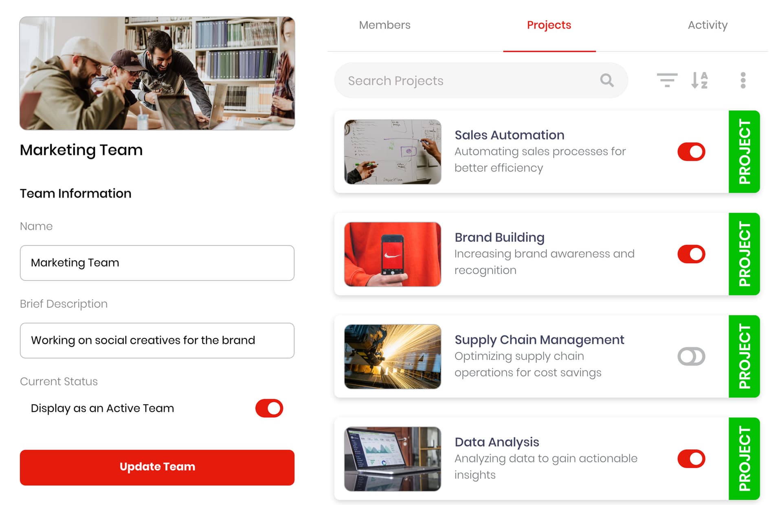Click the Data Analysis project title
Viewport: 782px width, 505px height.
click(x=496, y=442)
